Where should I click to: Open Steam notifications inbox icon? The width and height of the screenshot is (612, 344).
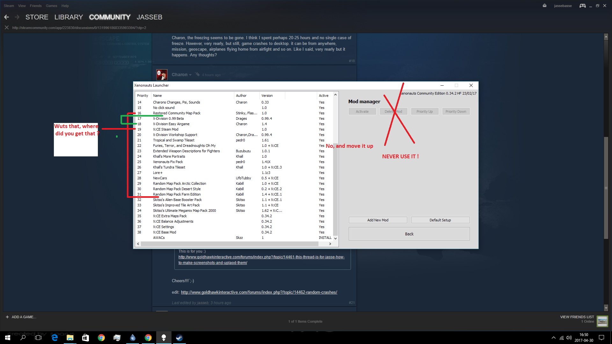(x=544, y=6)
